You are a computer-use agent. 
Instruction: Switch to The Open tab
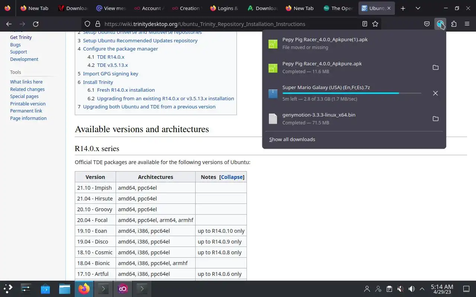point(338,8)
